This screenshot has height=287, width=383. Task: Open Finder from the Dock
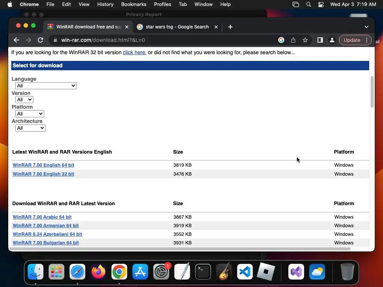36,272
